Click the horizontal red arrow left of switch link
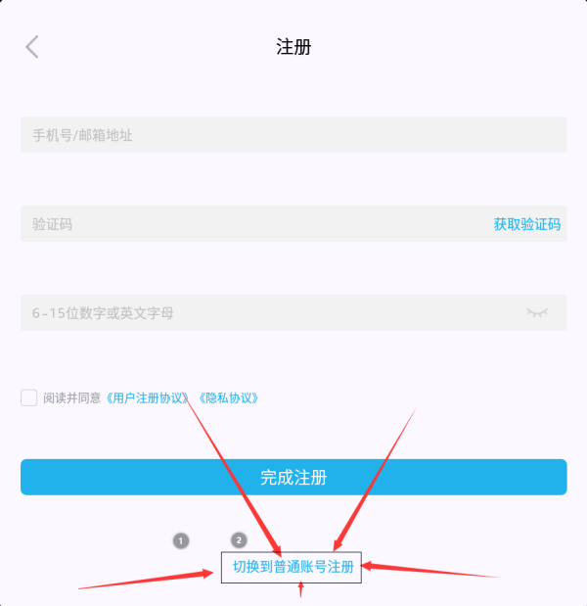587x606 pixels. pyautogui.click(x=146, y=579)
